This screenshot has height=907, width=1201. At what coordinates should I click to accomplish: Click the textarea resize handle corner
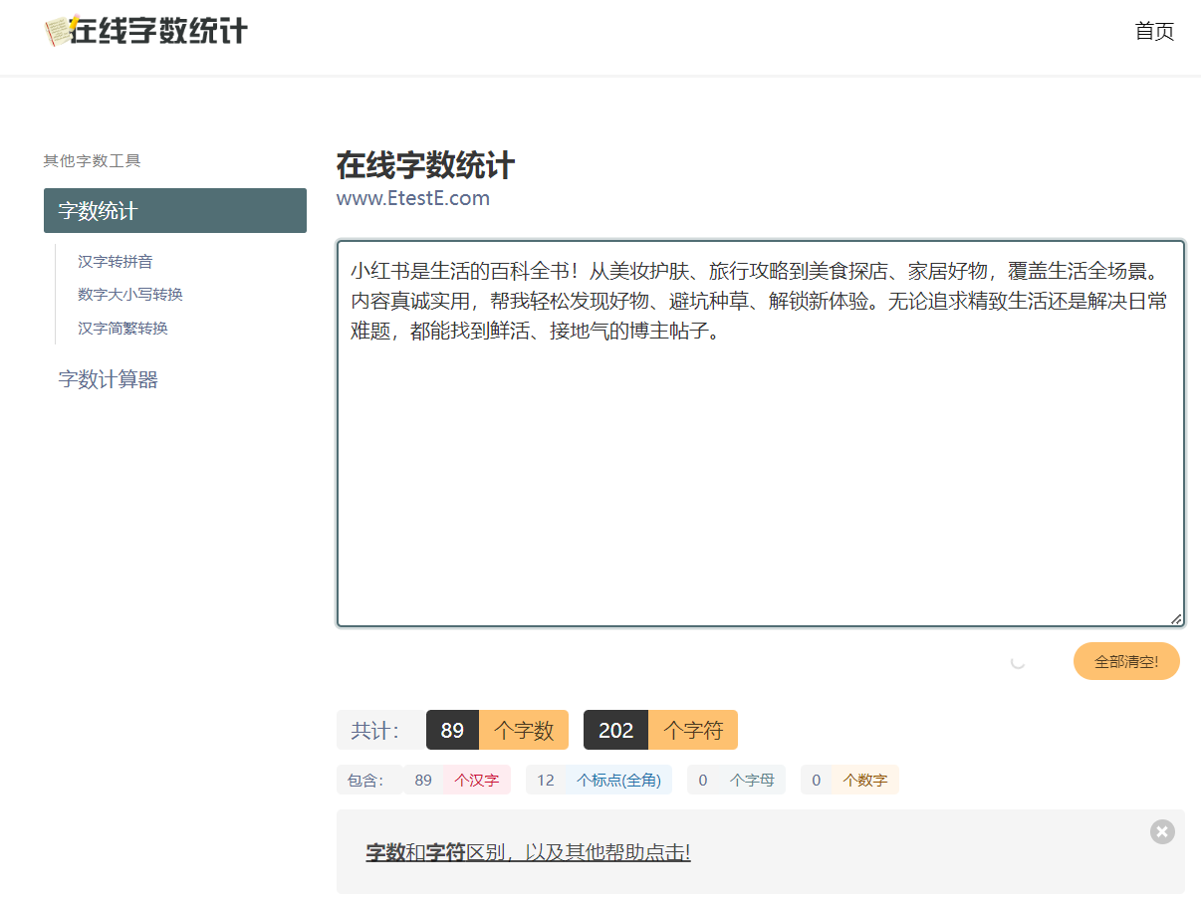coord(1176,618)
